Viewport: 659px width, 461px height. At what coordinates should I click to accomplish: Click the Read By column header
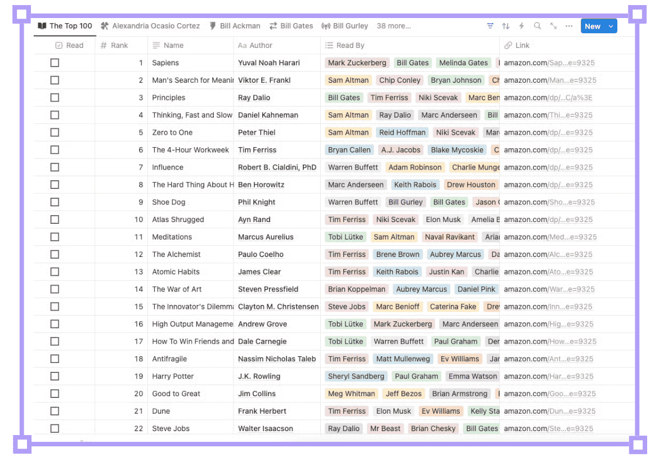pos(410,46)
